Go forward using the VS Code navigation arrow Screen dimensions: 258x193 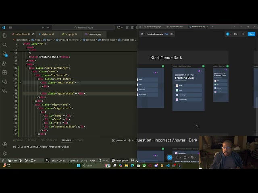pyautogui.click(x=48, y=28)
